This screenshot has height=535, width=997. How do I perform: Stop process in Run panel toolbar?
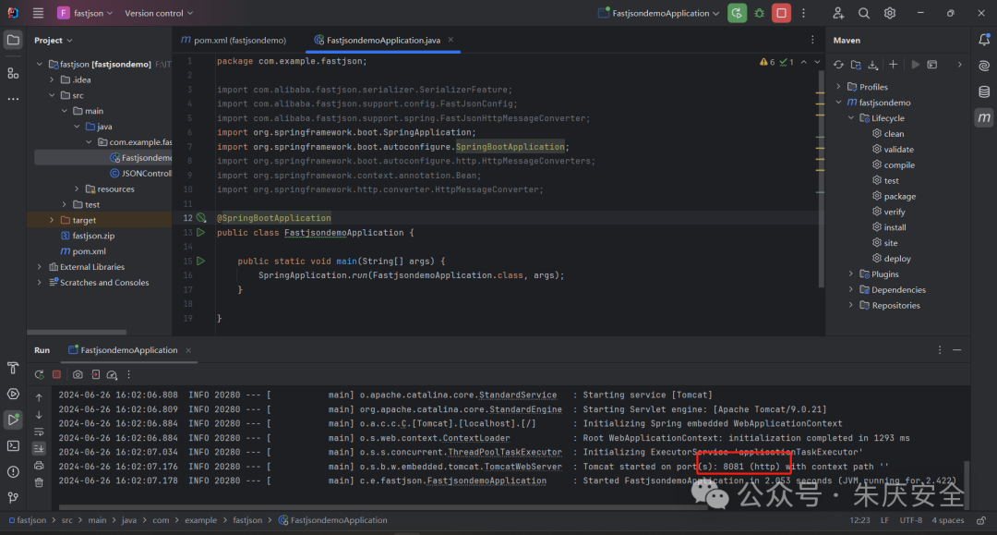coord(56,375)
